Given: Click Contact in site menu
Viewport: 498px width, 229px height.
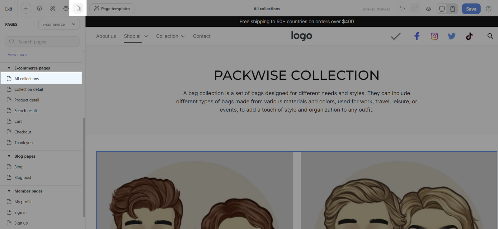Looking at the screenshot, I should pos(202,36).
